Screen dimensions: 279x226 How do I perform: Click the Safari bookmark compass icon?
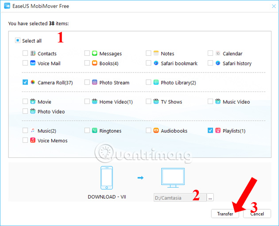coord(156,63)
